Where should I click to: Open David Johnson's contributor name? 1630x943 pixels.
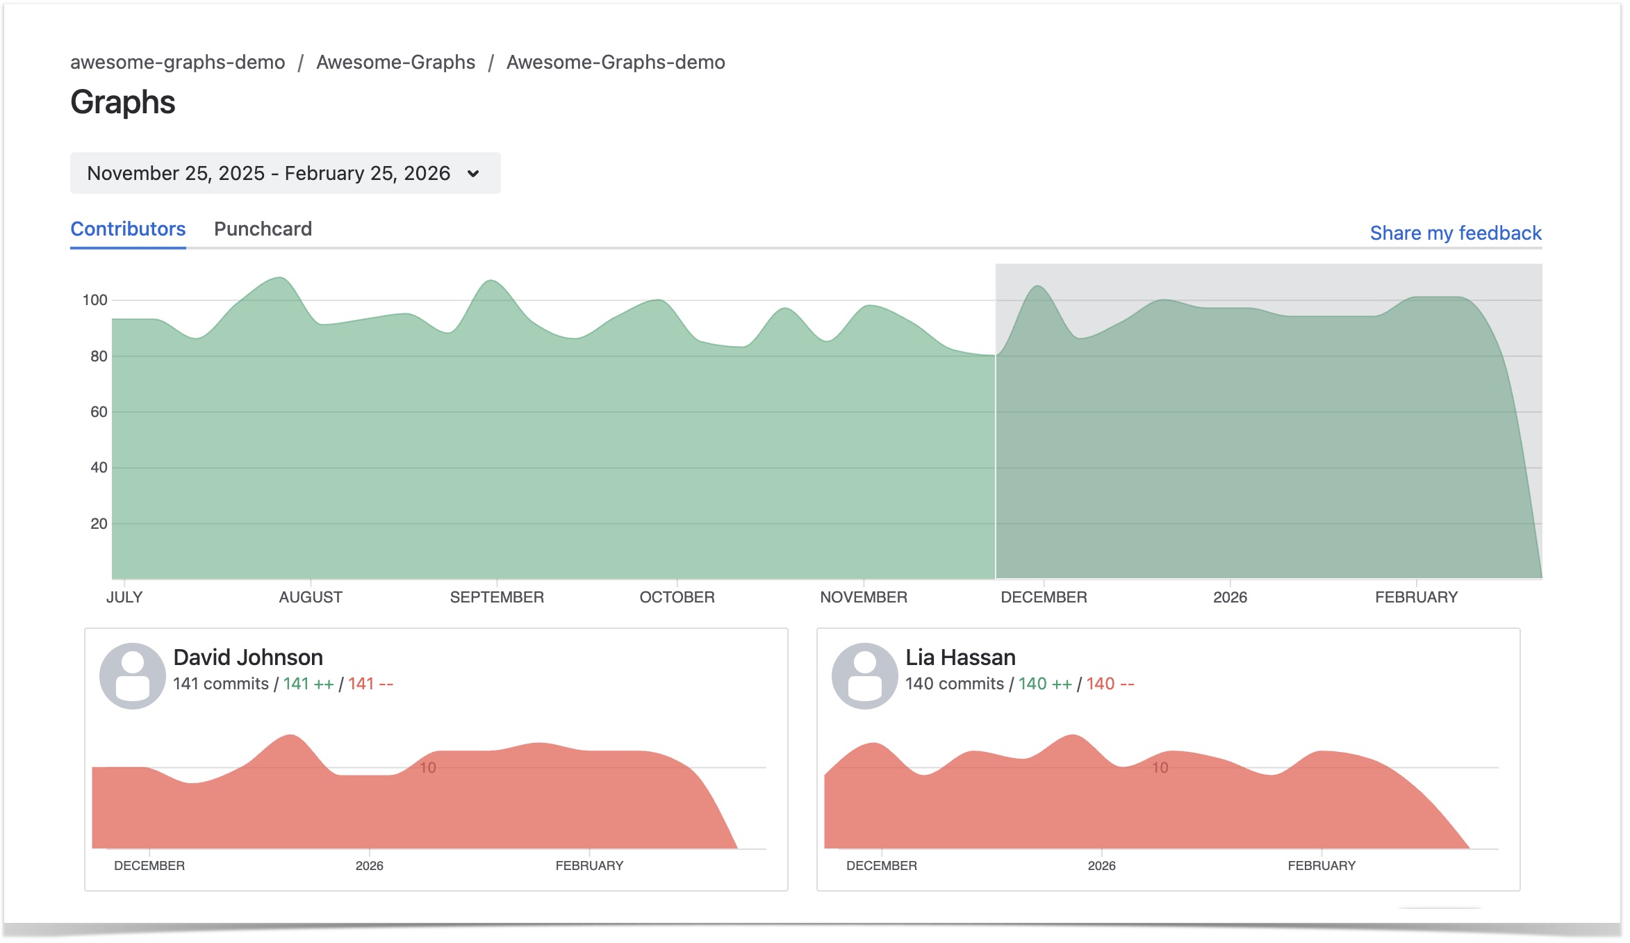(x=248, y=657)
